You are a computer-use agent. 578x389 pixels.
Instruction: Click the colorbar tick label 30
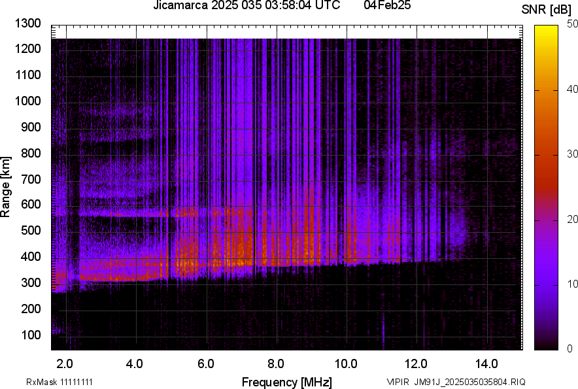[x=572, y=154]
